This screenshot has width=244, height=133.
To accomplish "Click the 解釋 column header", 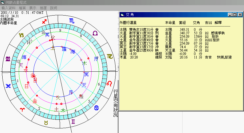I will [x=218, y=23].
